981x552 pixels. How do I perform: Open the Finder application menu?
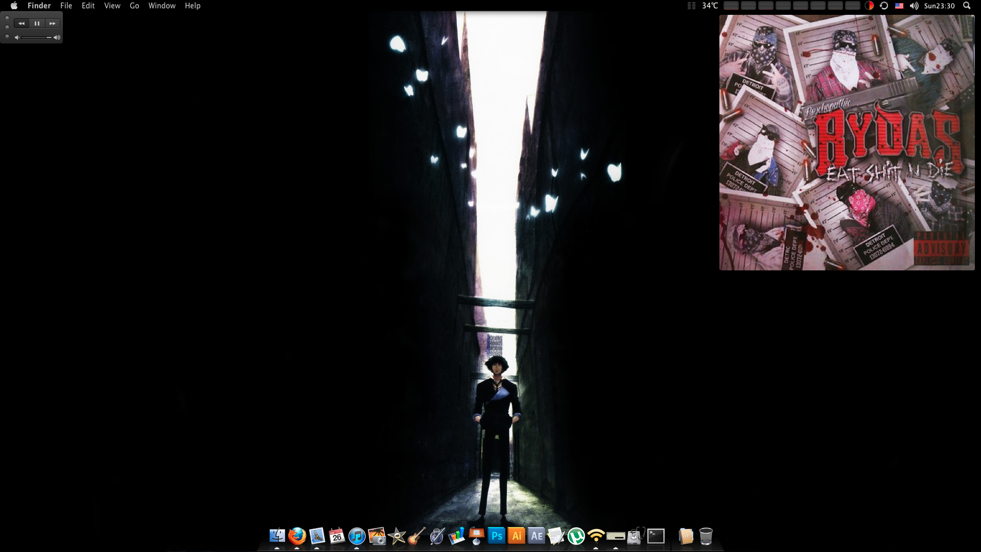pyautogui.click(x=39, y=6)
